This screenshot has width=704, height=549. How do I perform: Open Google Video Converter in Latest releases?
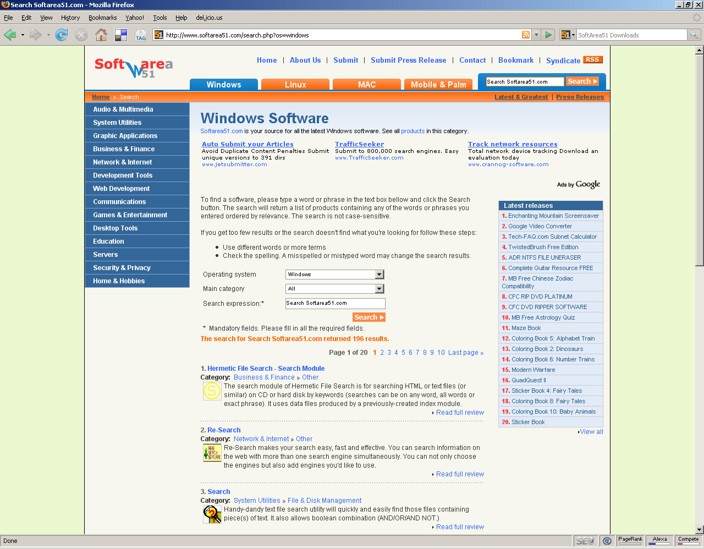click(540, 226)
